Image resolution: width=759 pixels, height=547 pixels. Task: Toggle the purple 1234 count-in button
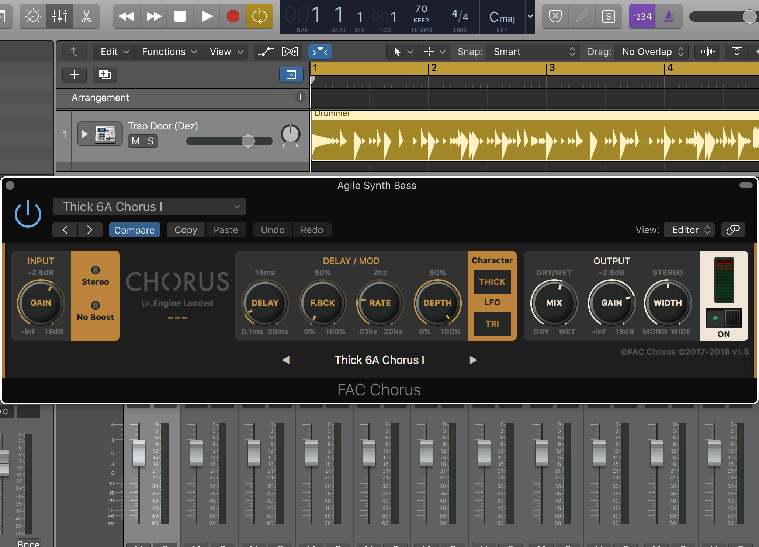[x=642, y=16]
